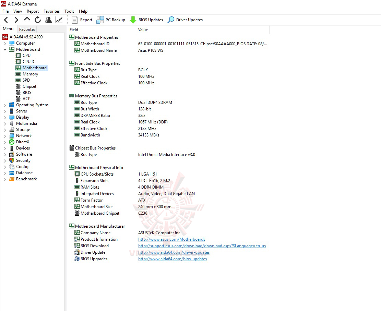
Task: Open PC Backup from the toolbar
Action: click(111, 20)
